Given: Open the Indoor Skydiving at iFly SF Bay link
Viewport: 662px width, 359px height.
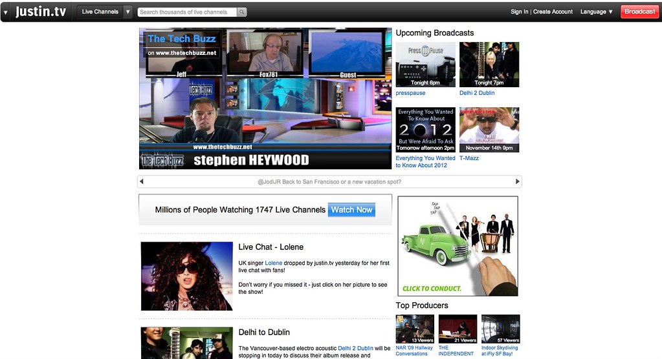Looking at the screenshot, I should 500,351.
